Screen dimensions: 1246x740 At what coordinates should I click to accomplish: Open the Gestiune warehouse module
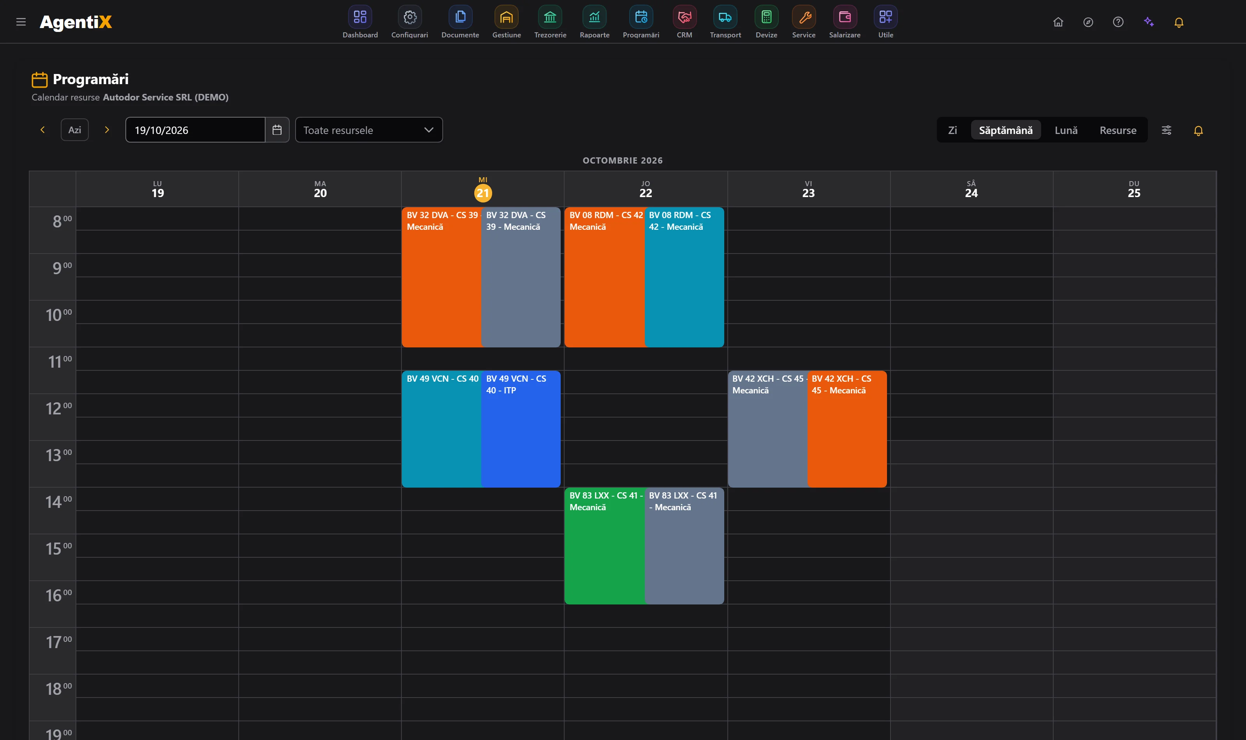click(506, 23)
